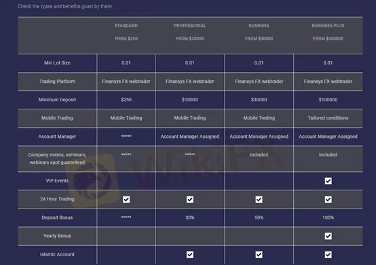
Task: Select the STANDARD account column header
Action: pos(126,25)
